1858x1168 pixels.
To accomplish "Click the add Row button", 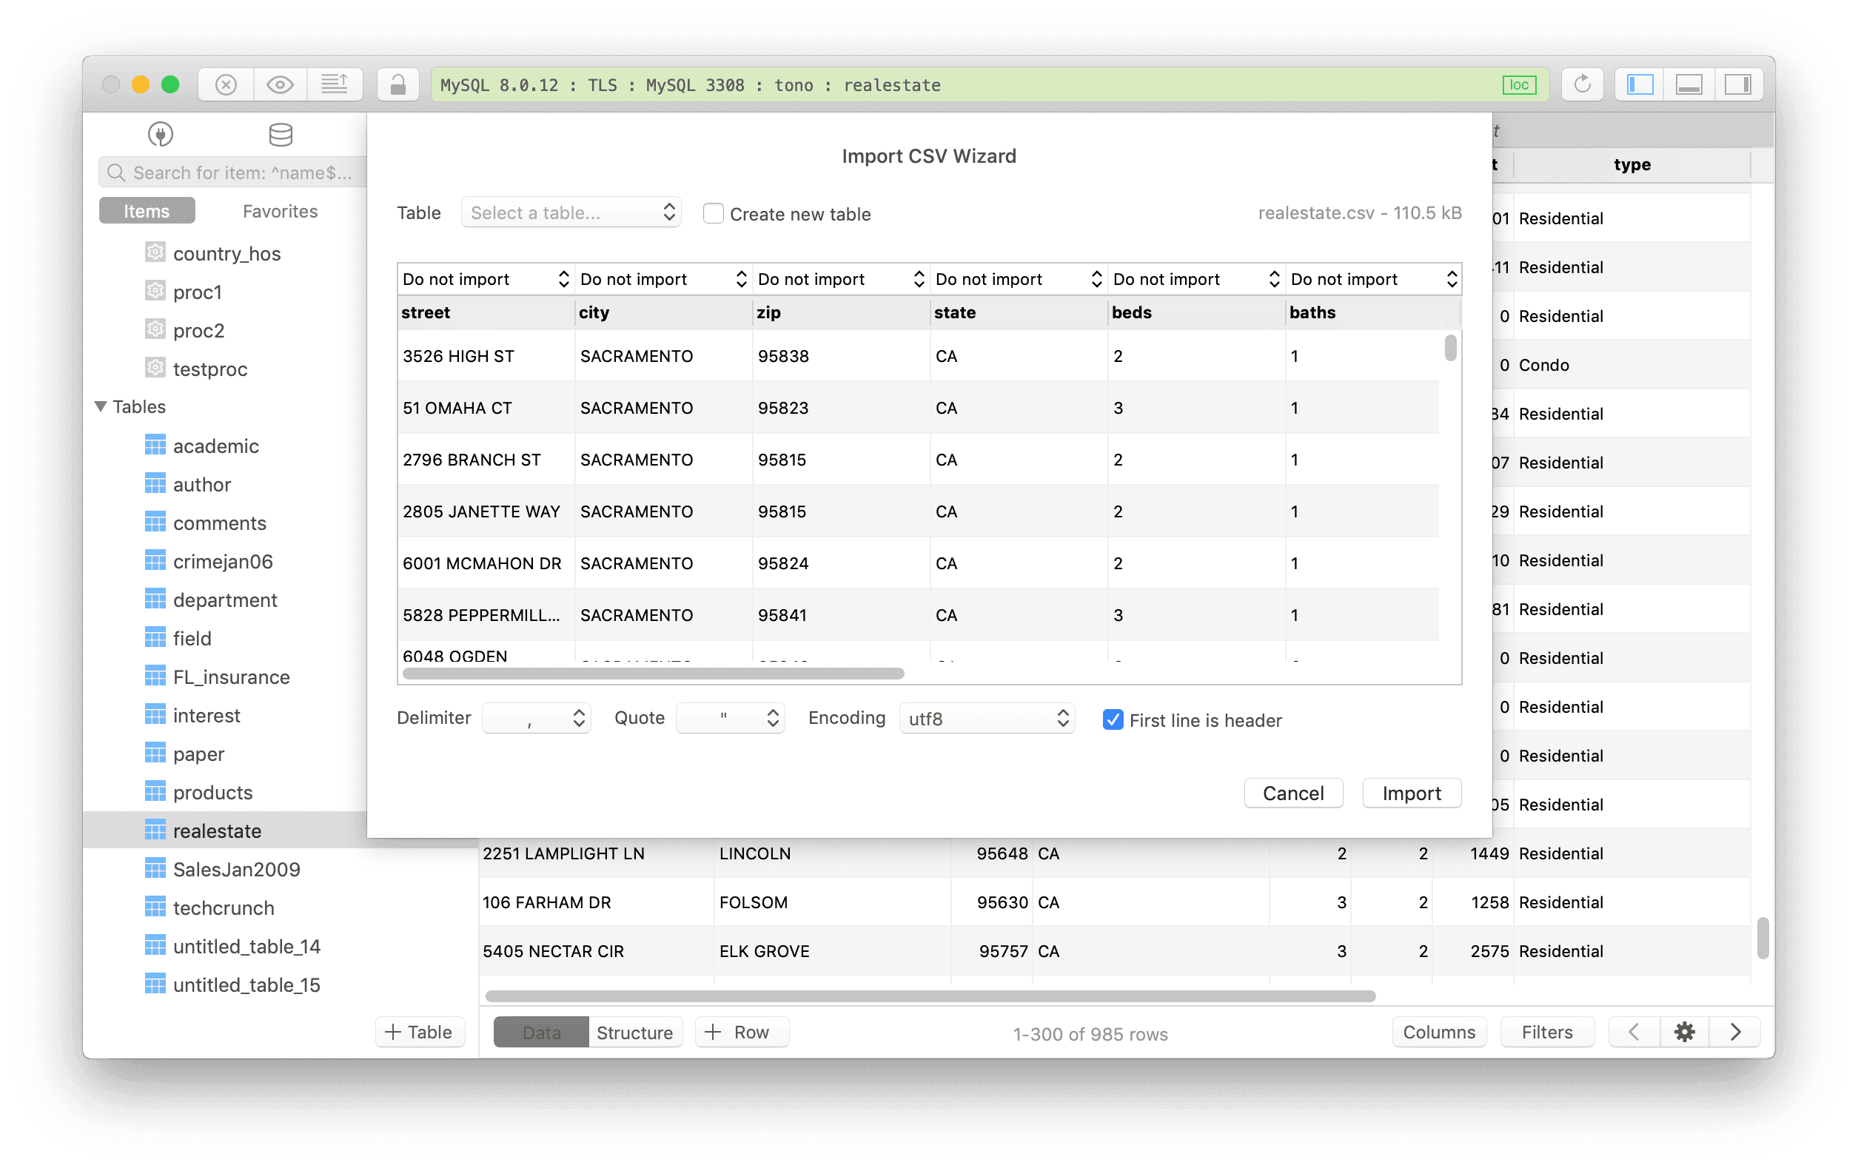I will pos(741,1032).
